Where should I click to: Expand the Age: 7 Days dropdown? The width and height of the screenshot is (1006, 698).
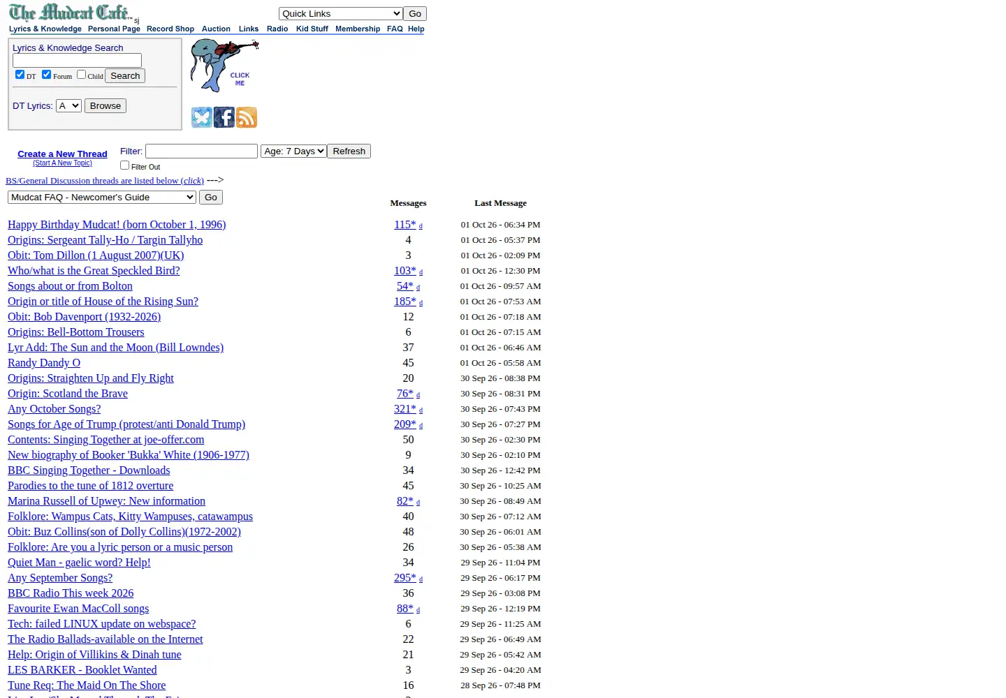(x=293, y=151)
